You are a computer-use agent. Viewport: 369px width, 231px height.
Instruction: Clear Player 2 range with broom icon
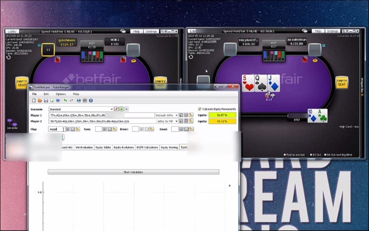[191, 121]
